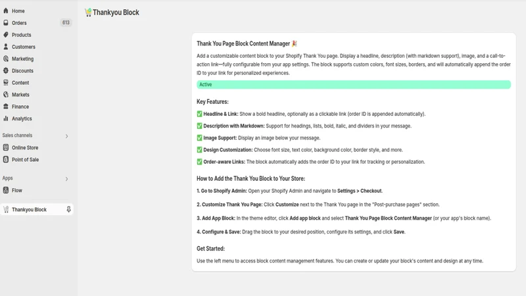Click the checkmark beside Design Customization
Viewport: 526px width, 296px height.
pos(199,150)
